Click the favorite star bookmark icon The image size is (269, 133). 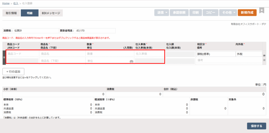(x=262, y=10)
